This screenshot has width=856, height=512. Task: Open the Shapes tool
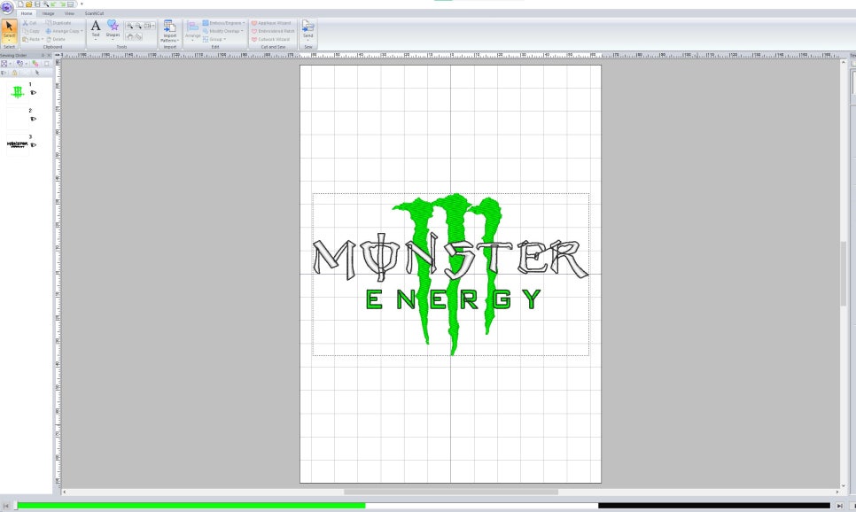(x=113, y=29)
